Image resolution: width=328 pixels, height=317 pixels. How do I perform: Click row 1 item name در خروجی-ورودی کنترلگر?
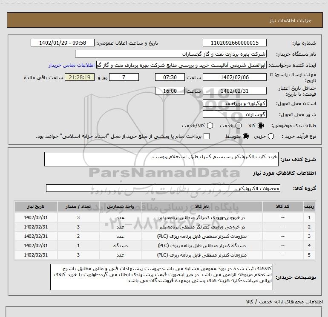point(202,218)
